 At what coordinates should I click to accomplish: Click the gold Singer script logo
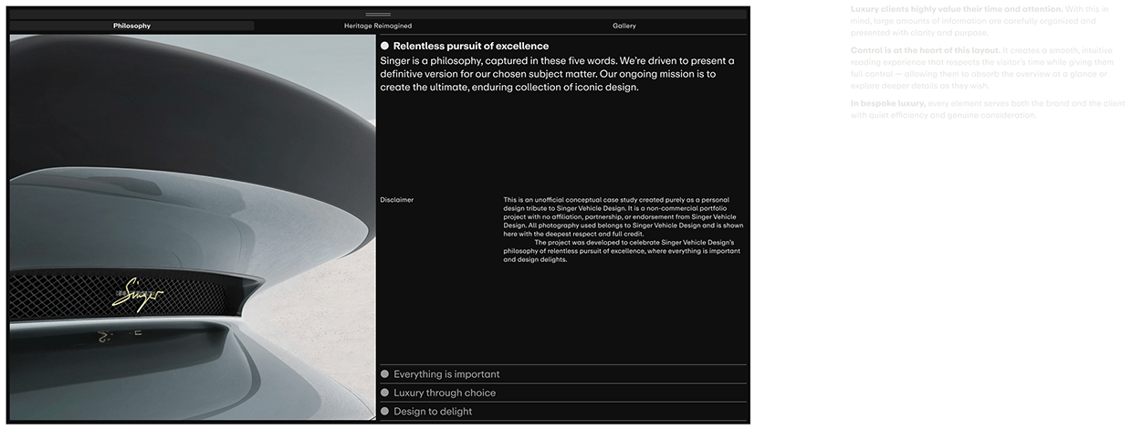coord(139,295)
